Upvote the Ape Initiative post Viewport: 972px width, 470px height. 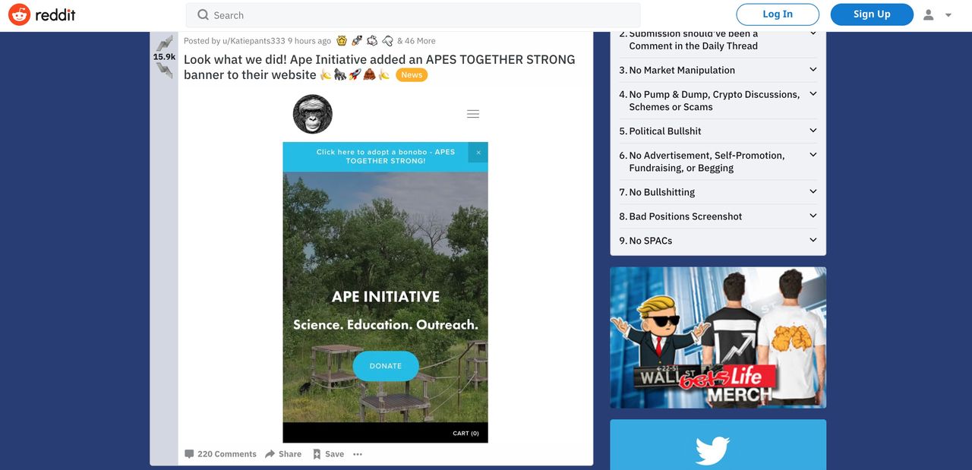click(164, 43)
